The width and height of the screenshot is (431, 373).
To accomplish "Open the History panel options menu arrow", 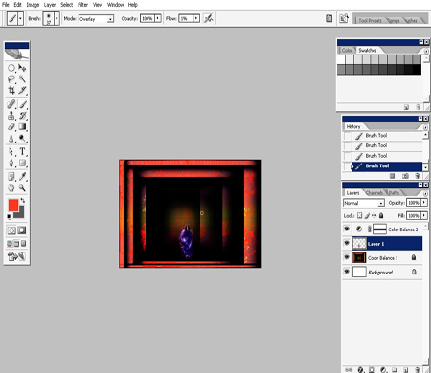I will click(425, 127).
